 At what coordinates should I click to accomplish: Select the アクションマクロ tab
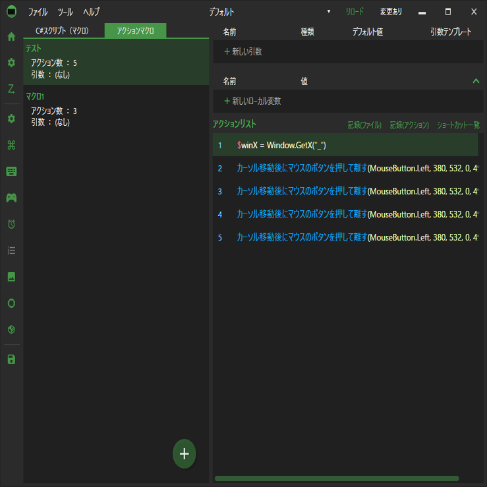135,30
